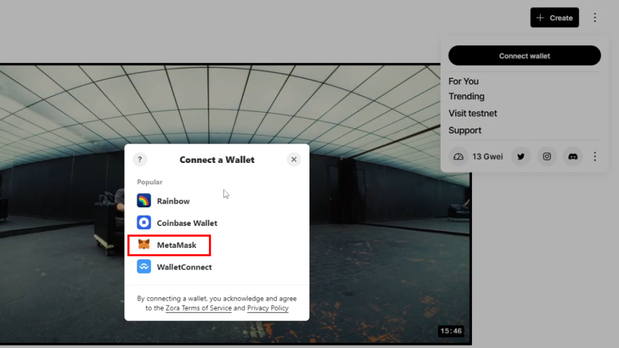The image size is (619, 348).
Task: Open the Instagram link icon
Action: click(x=547, y=157)
